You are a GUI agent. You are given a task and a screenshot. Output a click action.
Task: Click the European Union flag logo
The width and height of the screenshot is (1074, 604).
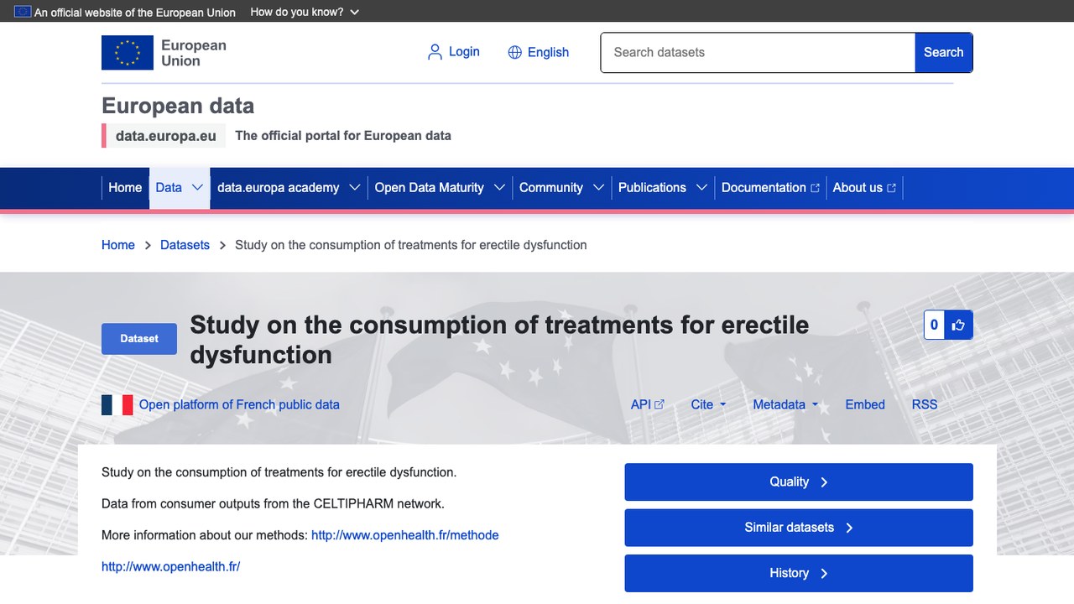pos(128,52)
